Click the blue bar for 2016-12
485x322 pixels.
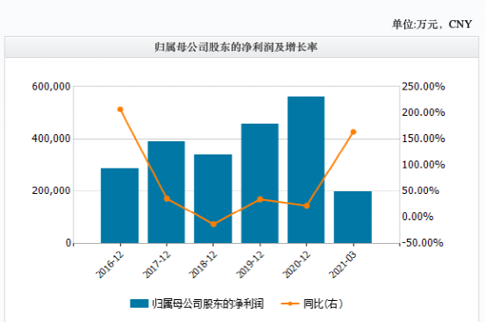(x=119, y=205)
